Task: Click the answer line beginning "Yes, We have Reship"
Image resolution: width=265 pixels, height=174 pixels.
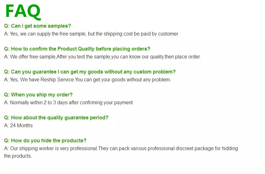Action: point(87,80)
